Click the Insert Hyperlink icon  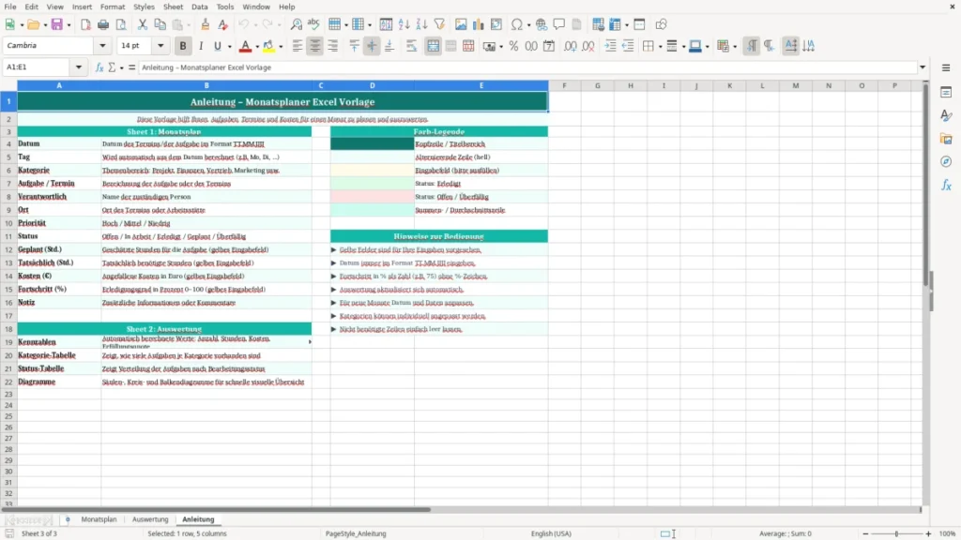(x=542, y=24)
